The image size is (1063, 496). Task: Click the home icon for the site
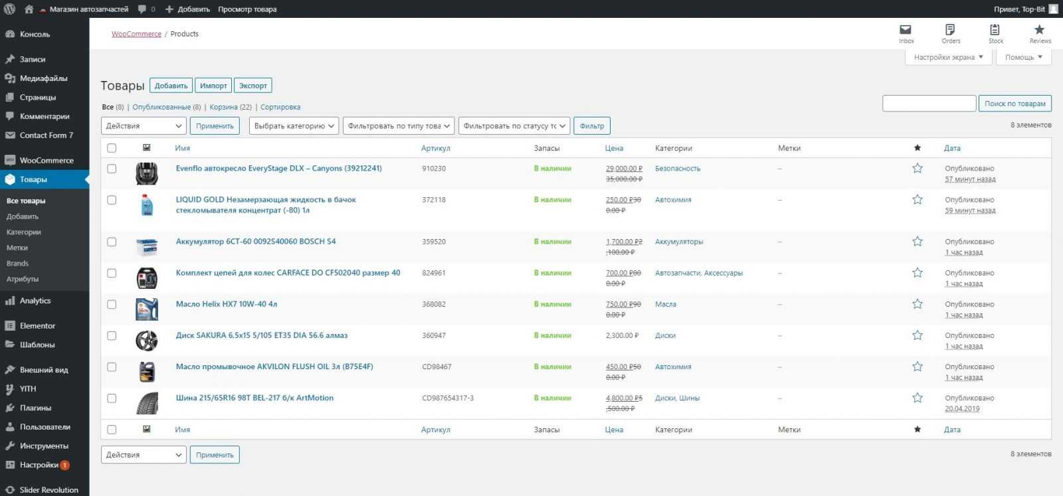click(29, 9)
